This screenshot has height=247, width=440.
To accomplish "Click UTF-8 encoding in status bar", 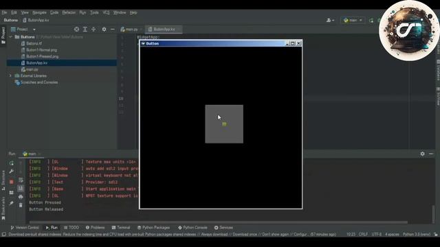I will click(x=377, y=234).
